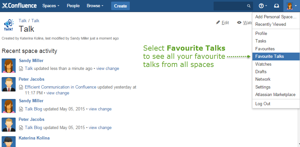Viewport: 300px width, 147px height.
Task: Expand the Spaces dropdown menu
Action: point(51,6)
